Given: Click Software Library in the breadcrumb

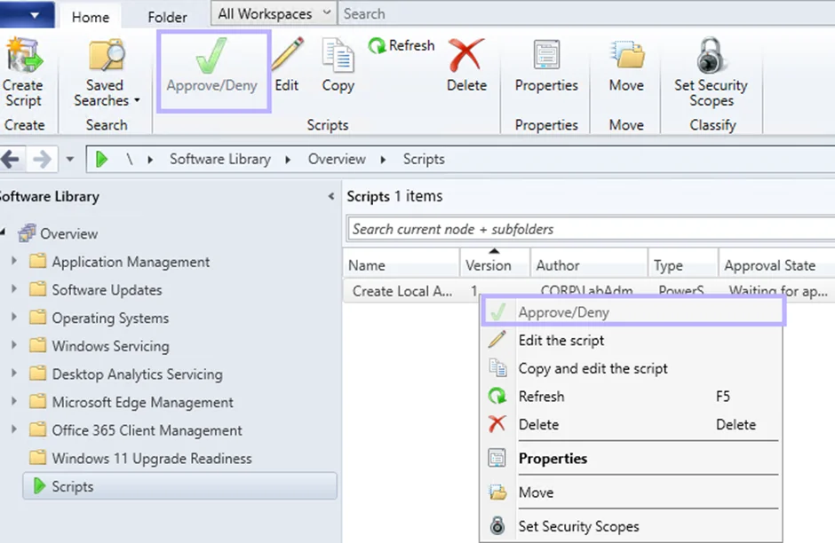Looking at the screenshot, I should 220,159.
